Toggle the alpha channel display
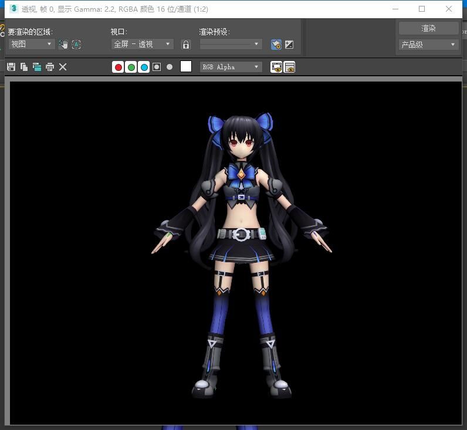 click(157, 67)
